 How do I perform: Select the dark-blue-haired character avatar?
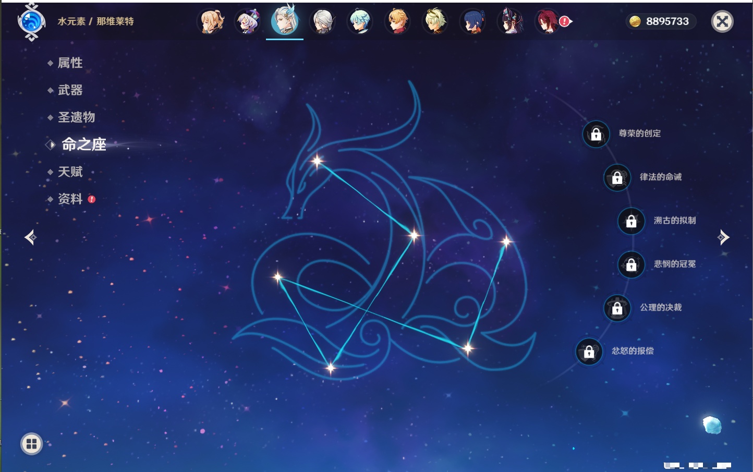point(472,22)
